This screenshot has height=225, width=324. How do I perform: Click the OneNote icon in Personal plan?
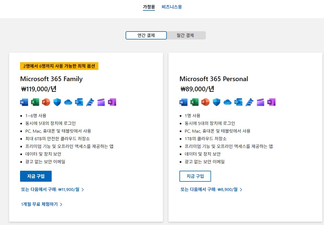[x=272, y=102]
